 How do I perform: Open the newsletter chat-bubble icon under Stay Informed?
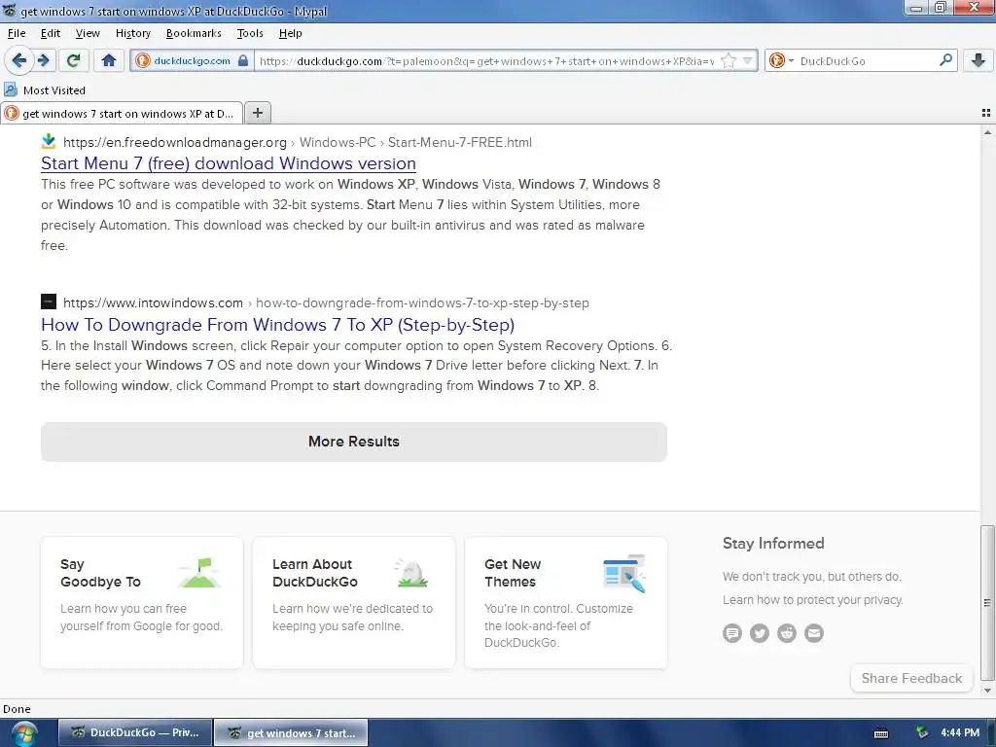click(x=731, y=632)
